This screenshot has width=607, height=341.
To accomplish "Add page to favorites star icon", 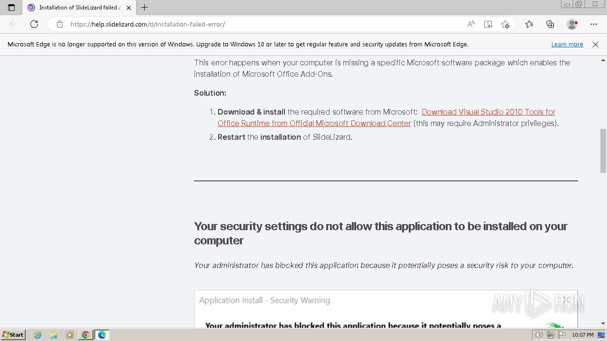I will click(x=505, y=24).
